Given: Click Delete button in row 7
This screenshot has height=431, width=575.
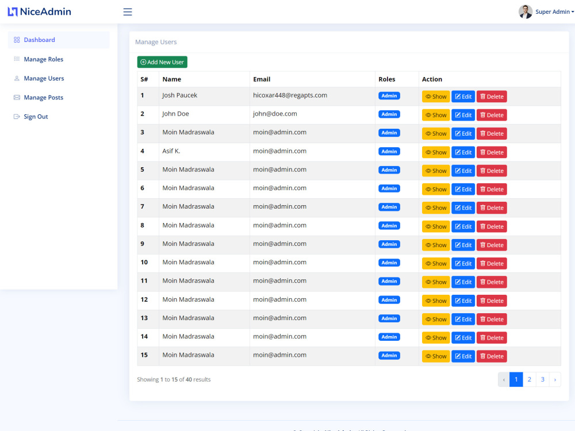Looking at the screenshot, I should click(x=492, y=208).
